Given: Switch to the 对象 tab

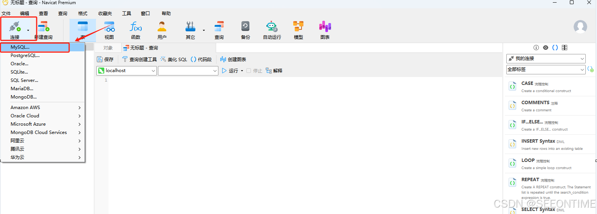Looking at the screenshot, I should coord(108,48).
